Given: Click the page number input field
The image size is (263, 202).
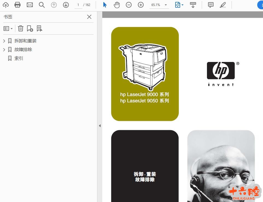Looking at the screenshot, I should point(78,5).
